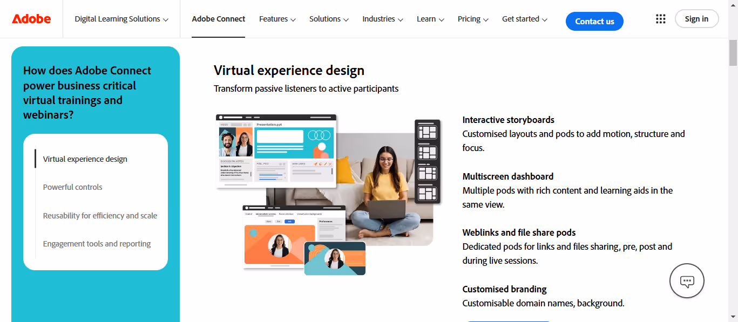Expand the Industries menu
This screenshot has width=738, height=322.
[x=383, y=19]
